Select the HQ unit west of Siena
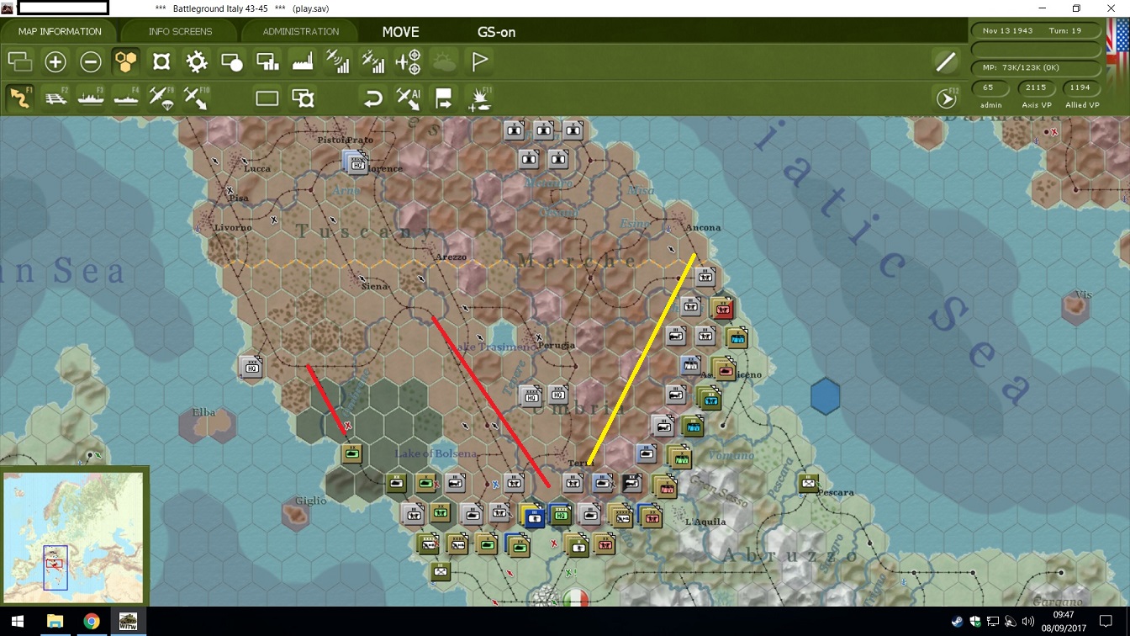 coord(251,367)
